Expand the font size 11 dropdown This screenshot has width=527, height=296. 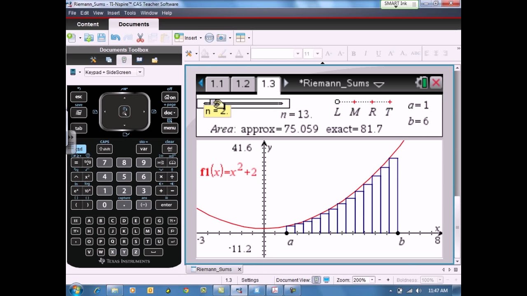(317, 53)
